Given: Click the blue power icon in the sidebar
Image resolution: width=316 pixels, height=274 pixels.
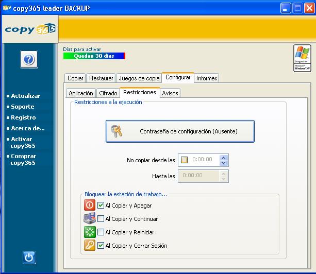Looking at the screenshot, I should pos(29,258).
